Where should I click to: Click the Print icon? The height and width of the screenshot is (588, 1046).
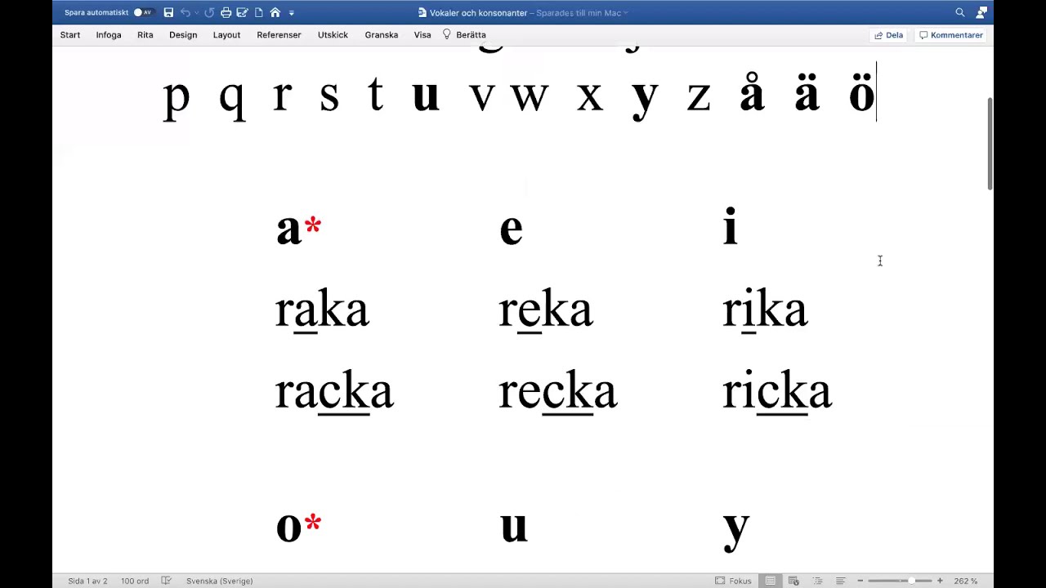click(226, 12)
